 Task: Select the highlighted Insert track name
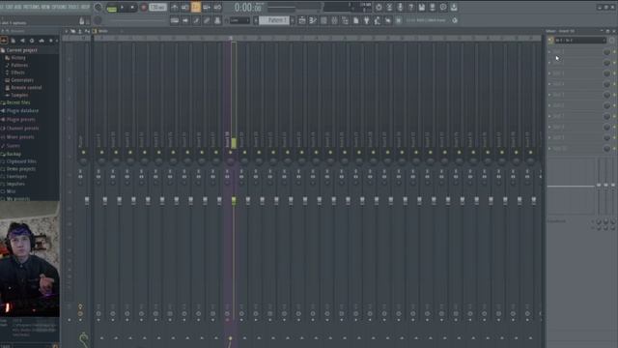pos(228,140)
